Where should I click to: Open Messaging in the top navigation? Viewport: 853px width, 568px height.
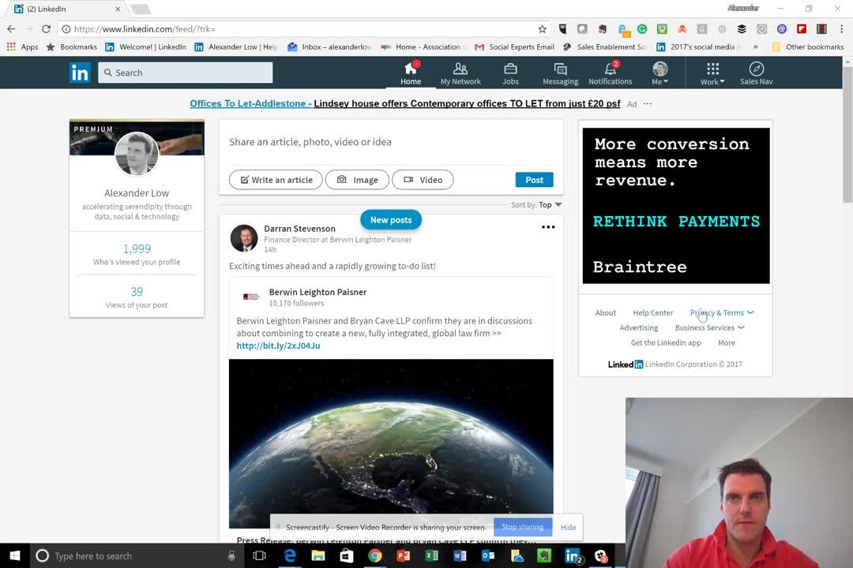560,73
